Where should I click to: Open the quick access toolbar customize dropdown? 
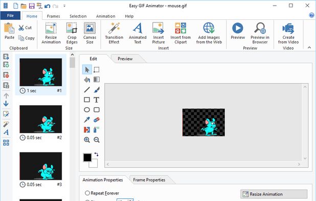64,6
